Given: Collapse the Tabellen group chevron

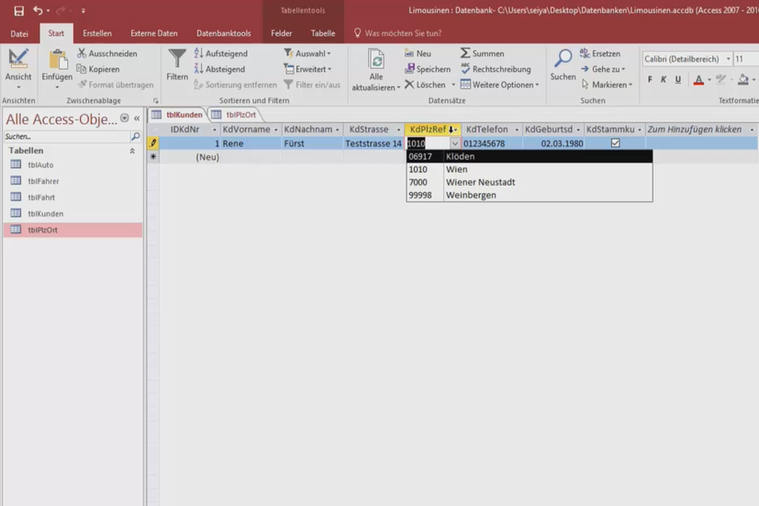Looking at the screenshot, I should point(132,151).
